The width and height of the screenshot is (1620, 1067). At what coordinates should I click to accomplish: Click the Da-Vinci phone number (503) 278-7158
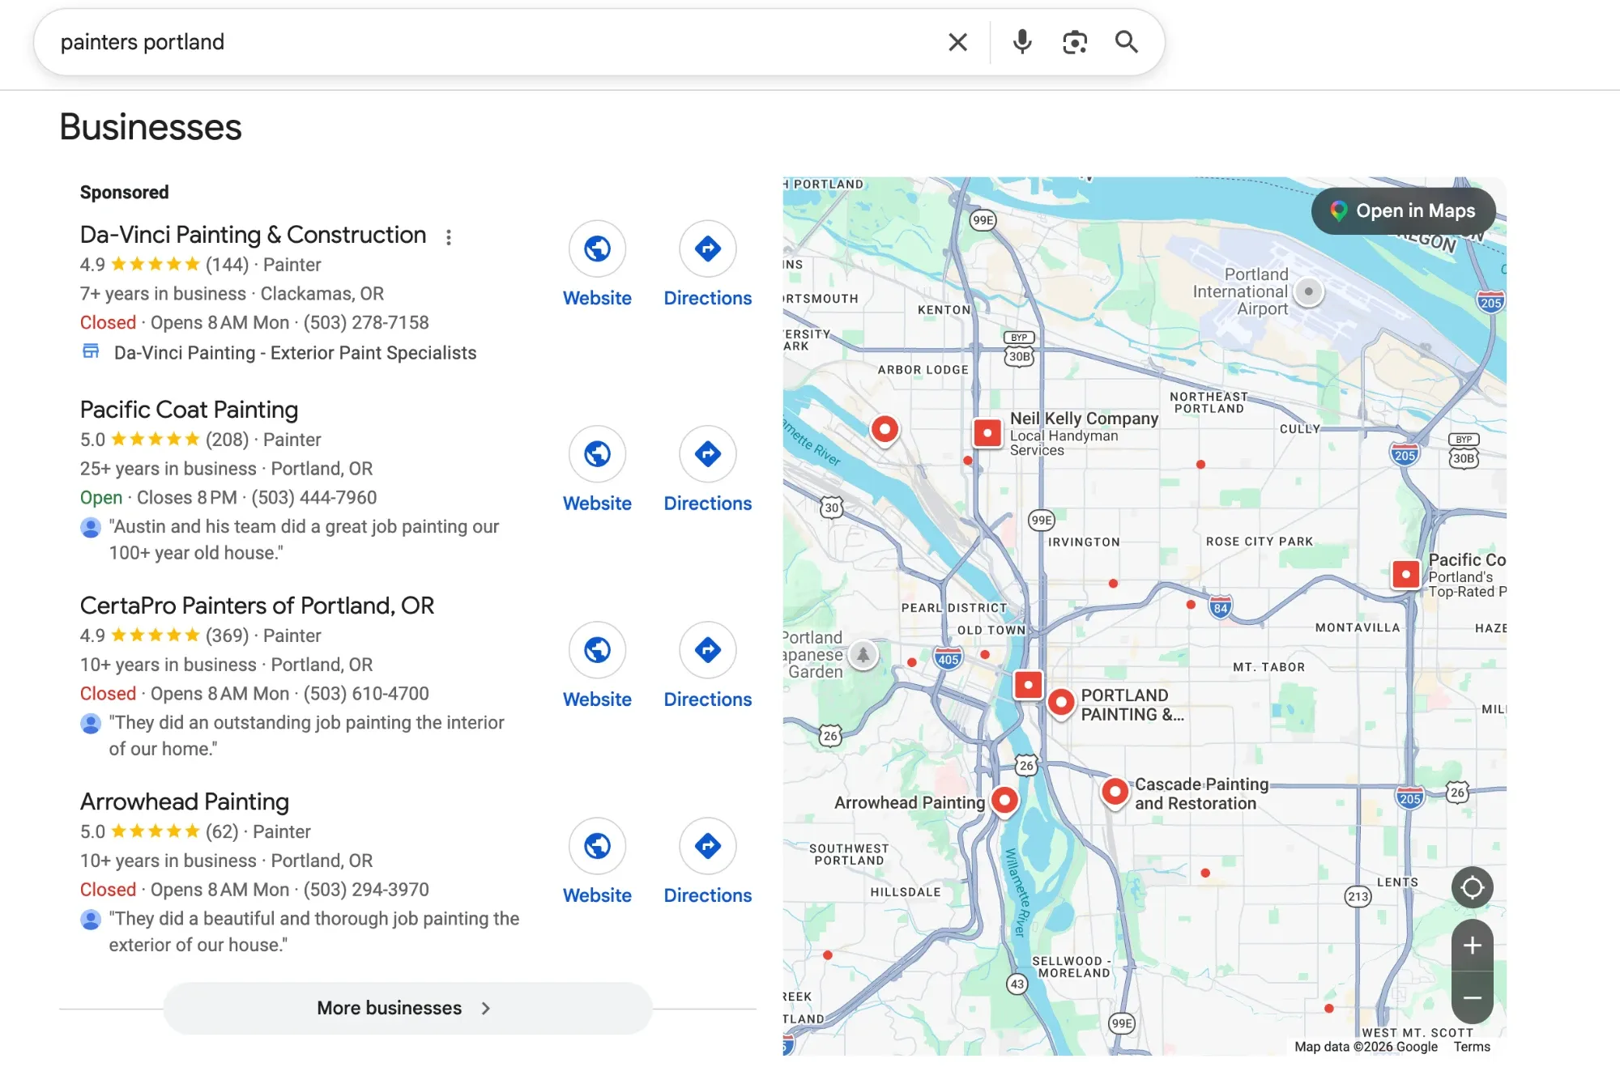point(366,323)
